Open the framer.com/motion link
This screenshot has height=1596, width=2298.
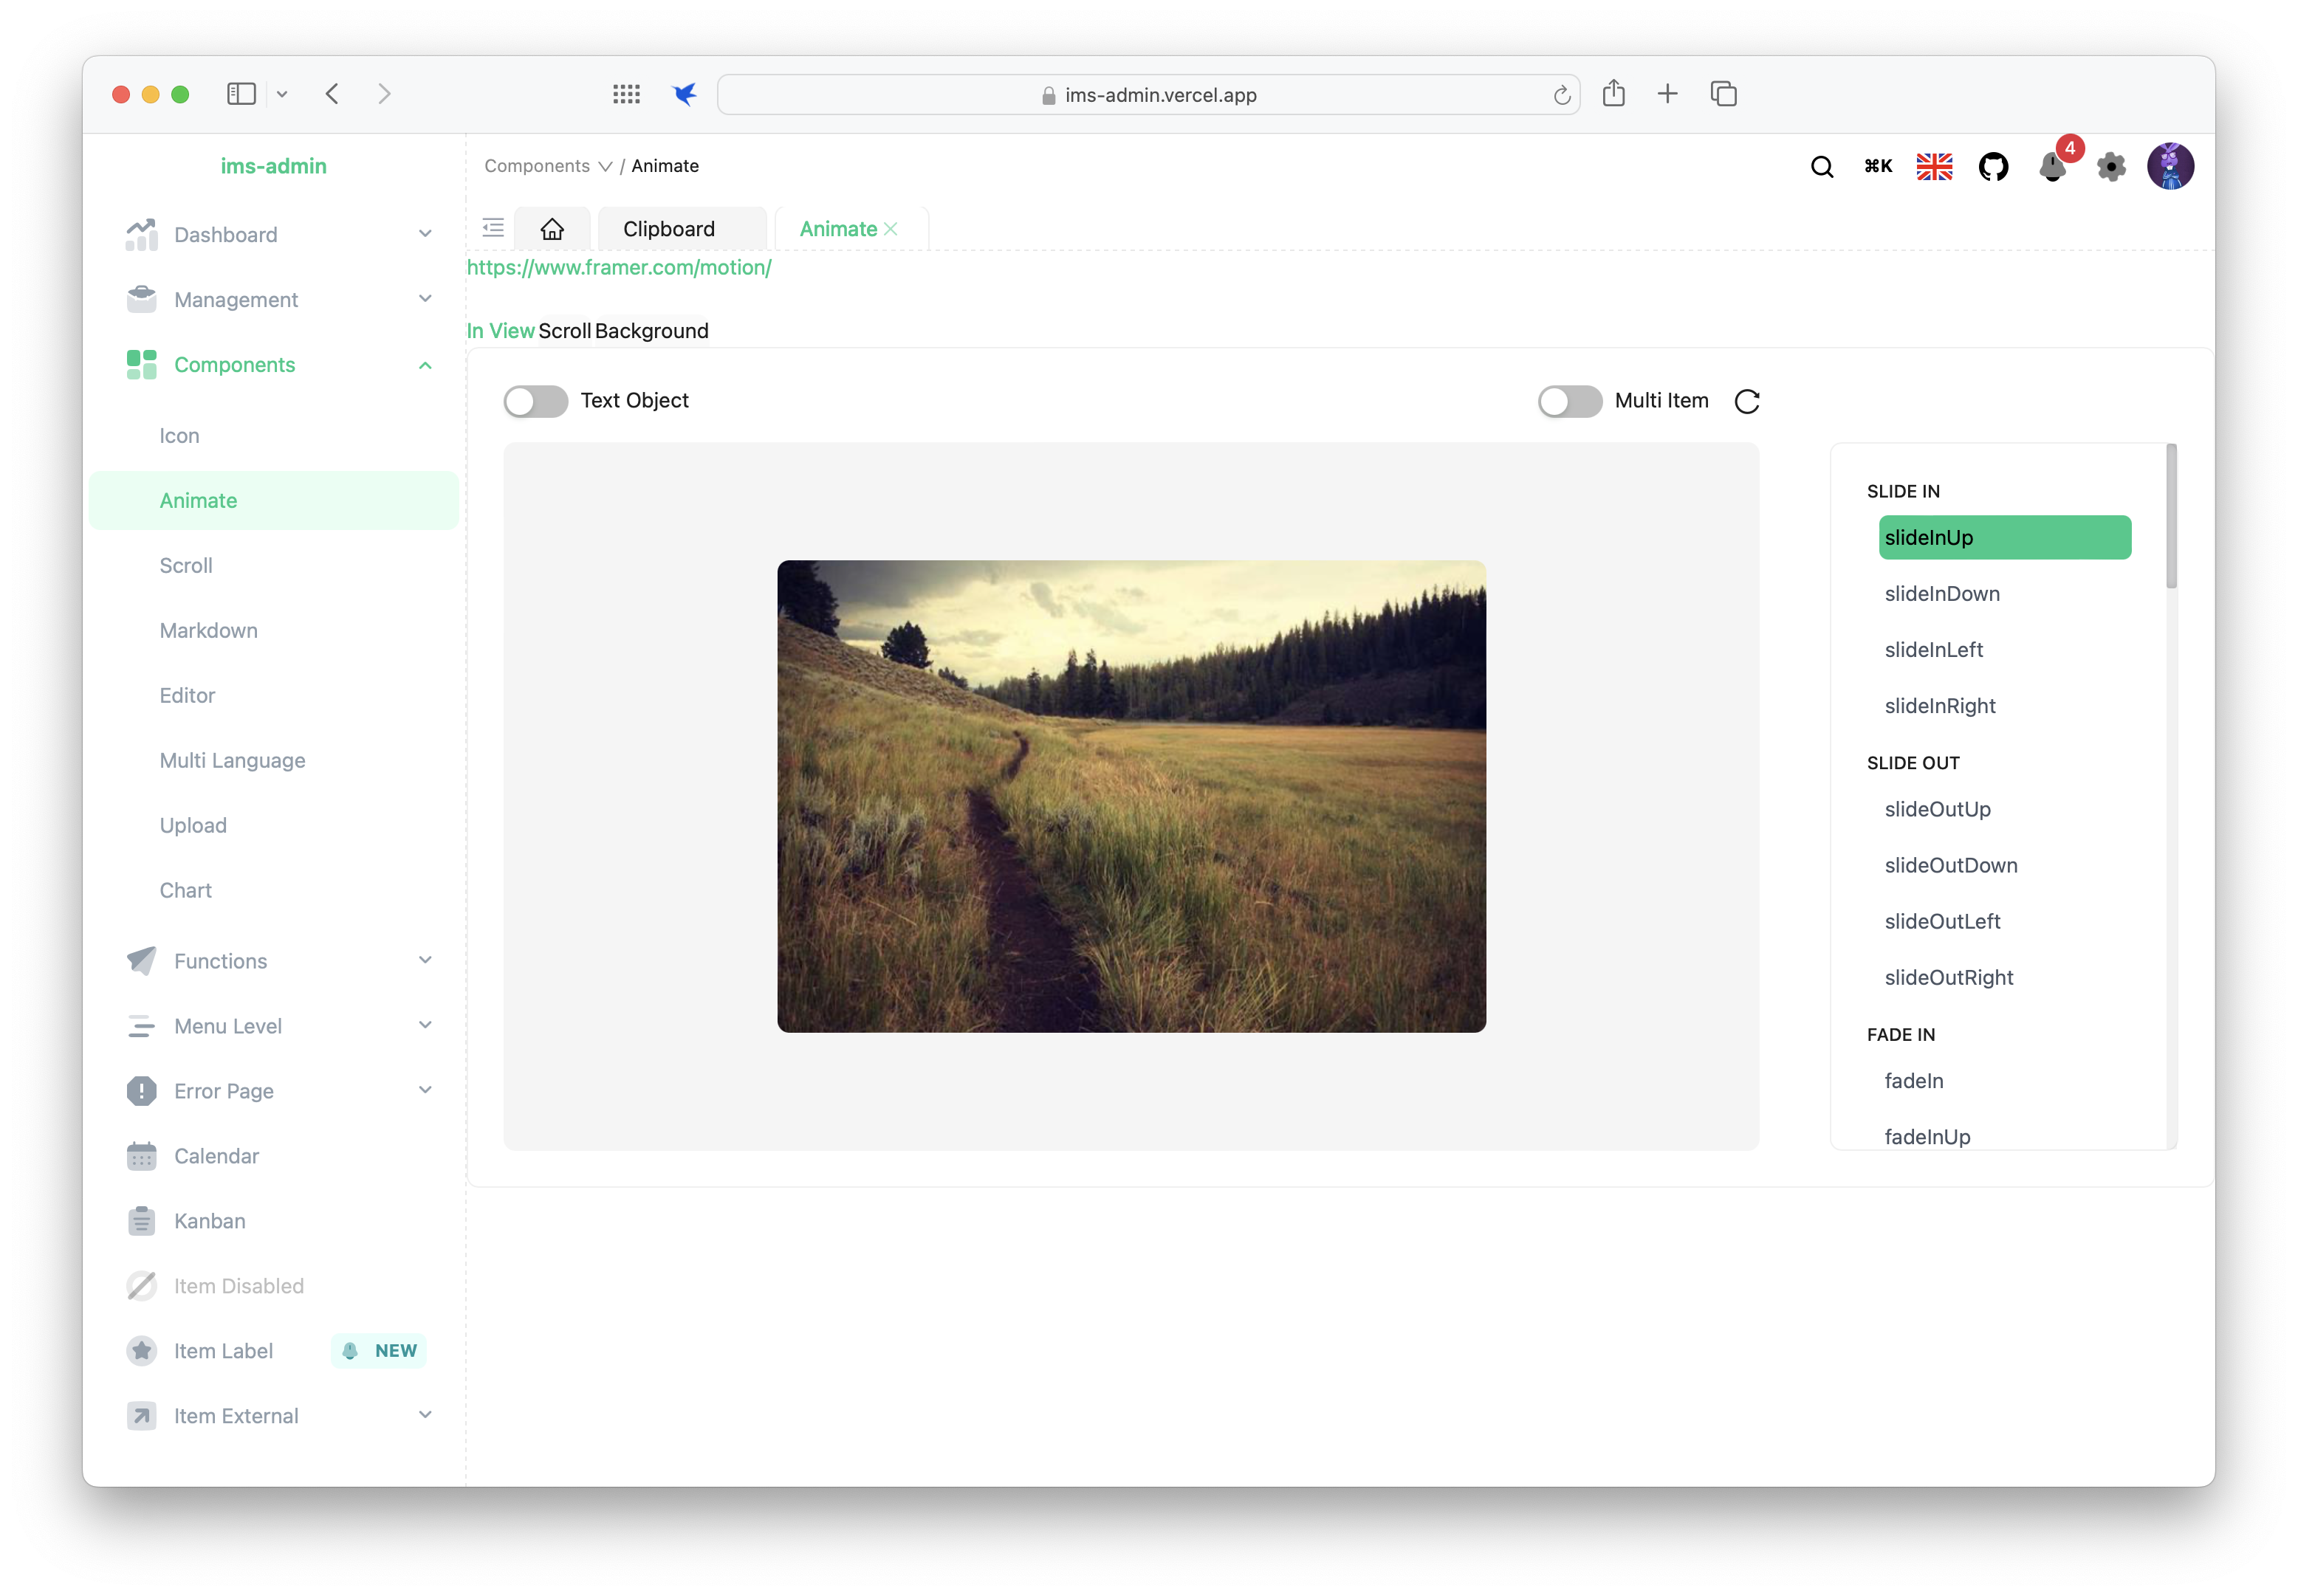pos(619,267)
